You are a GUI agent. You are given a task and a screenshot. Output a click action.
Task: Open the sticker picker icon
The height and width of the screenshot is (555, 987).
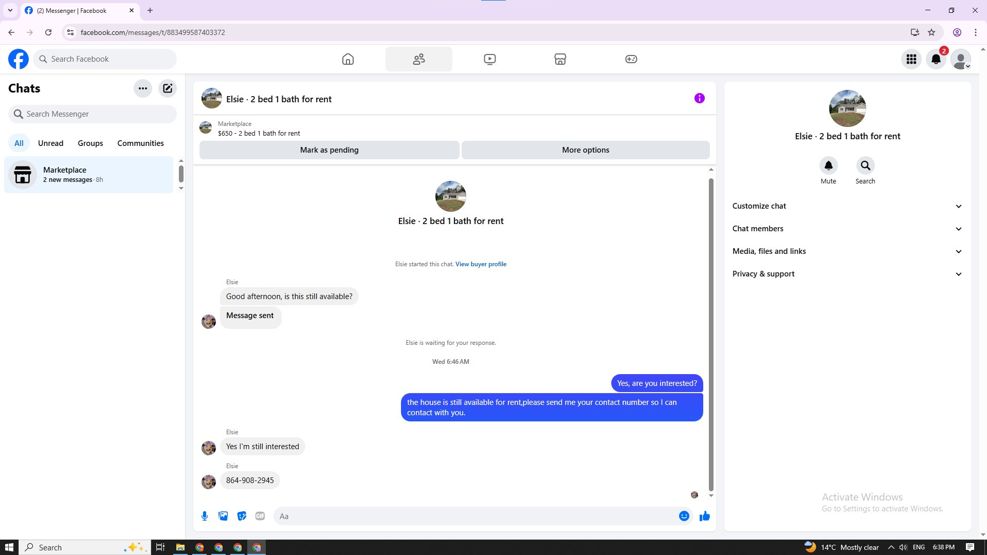click(242, 516)
